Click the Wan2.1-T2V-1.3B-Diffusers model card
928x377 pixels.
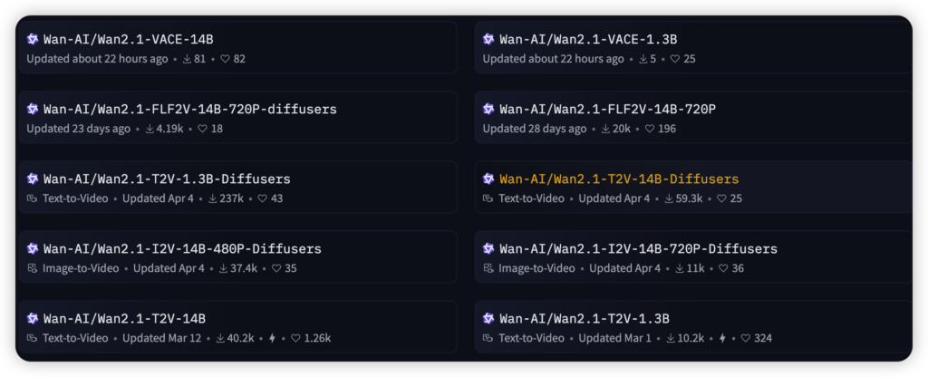[x=238, y=187]
